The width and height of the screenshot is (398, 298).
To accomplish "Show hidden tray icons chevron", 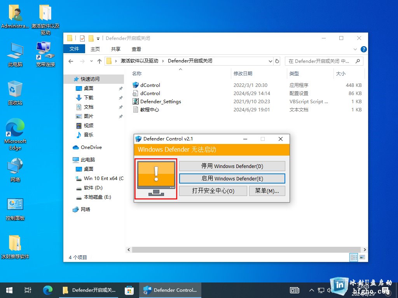I will tap(312, 290).
